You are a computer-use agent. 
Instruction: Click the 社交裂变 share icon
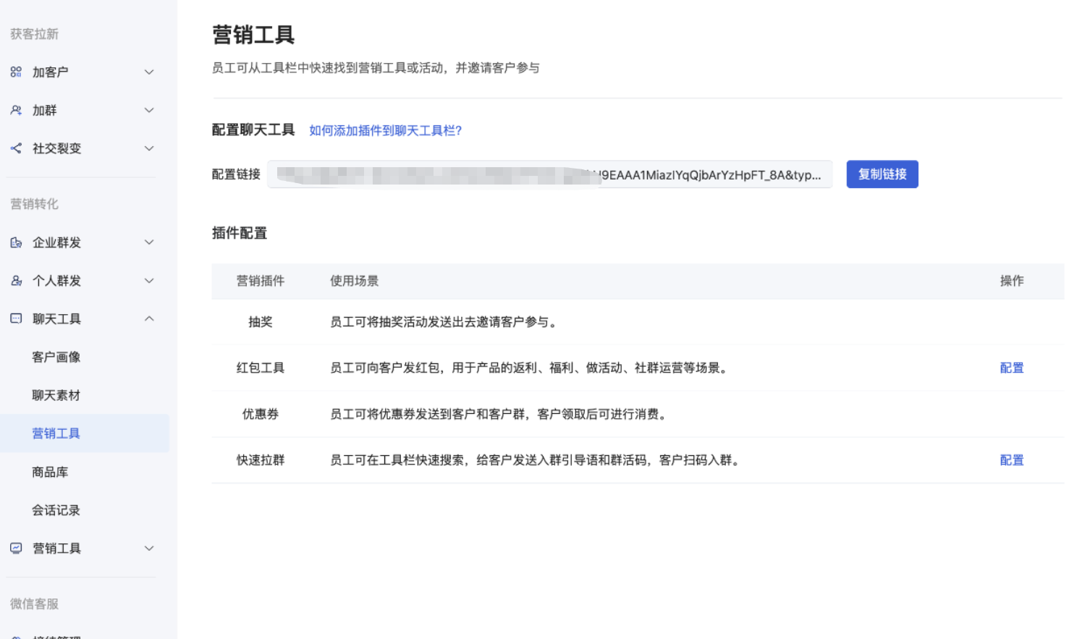pos(16,148)
